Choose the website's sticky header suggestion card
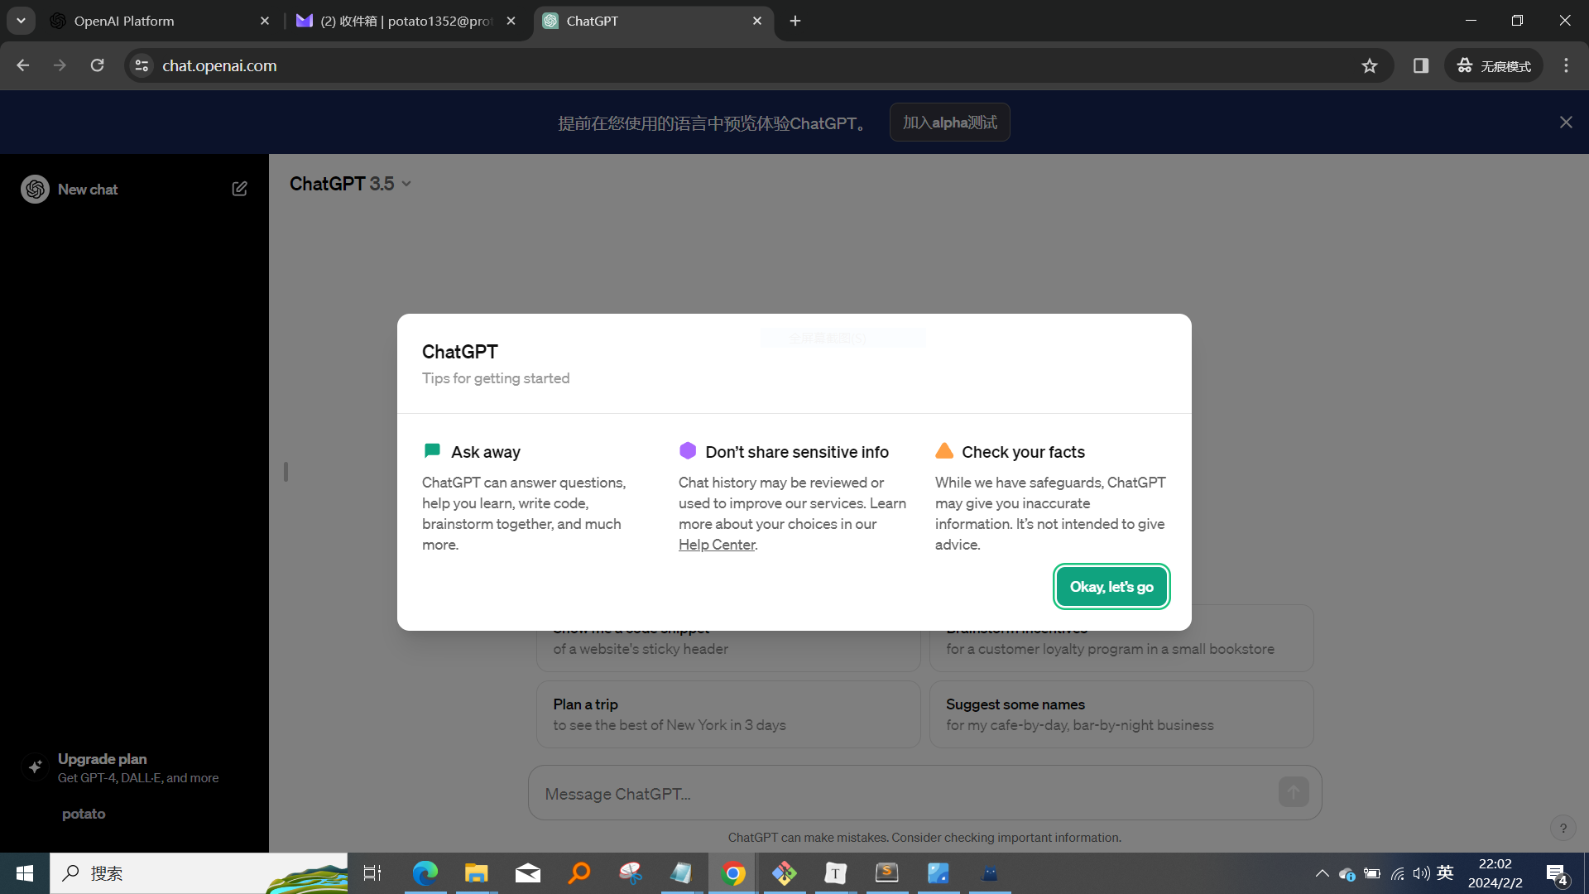This screenshot has width=1589, height=894. point(728,649)
